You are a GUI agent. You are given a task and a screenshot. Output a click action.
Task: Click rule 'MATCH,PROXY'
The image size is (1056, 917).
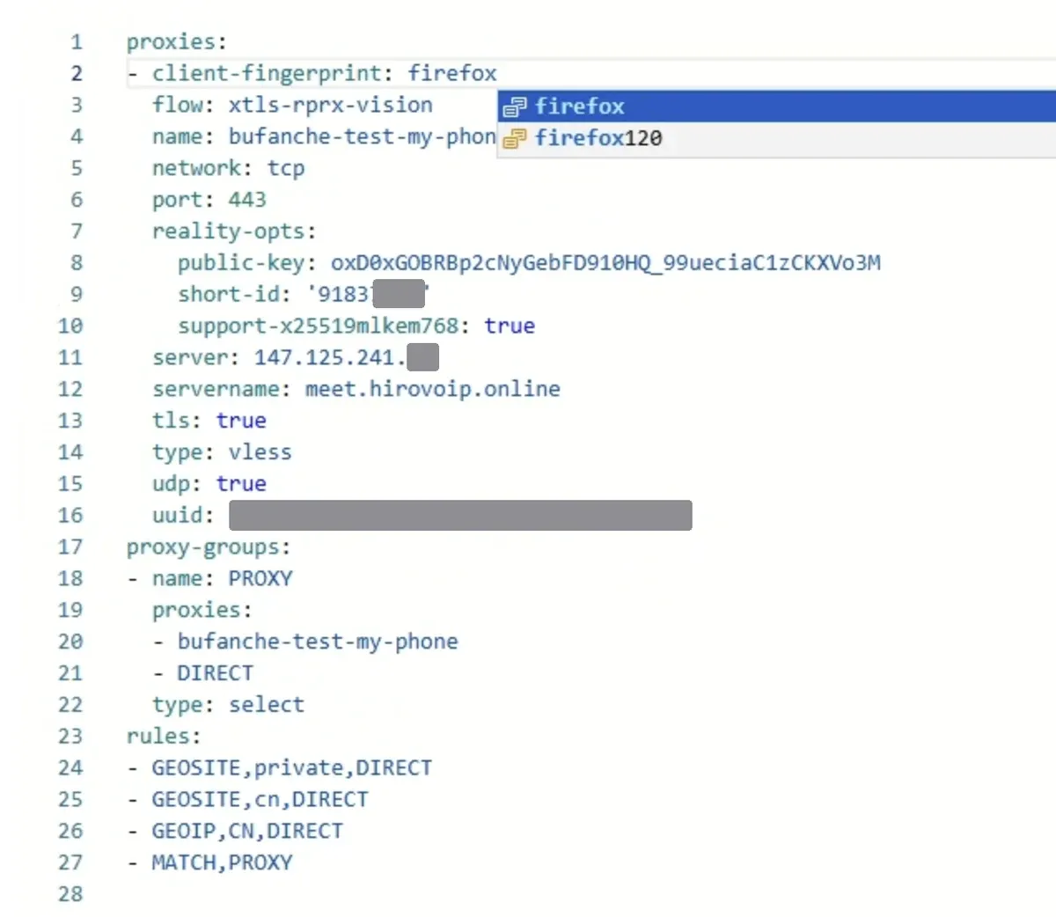[x=222, y=862]
